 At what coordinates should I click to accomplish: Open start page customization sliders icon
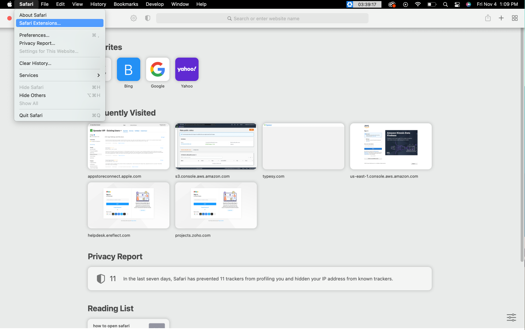pyautogui.click(x=511, y=317)
